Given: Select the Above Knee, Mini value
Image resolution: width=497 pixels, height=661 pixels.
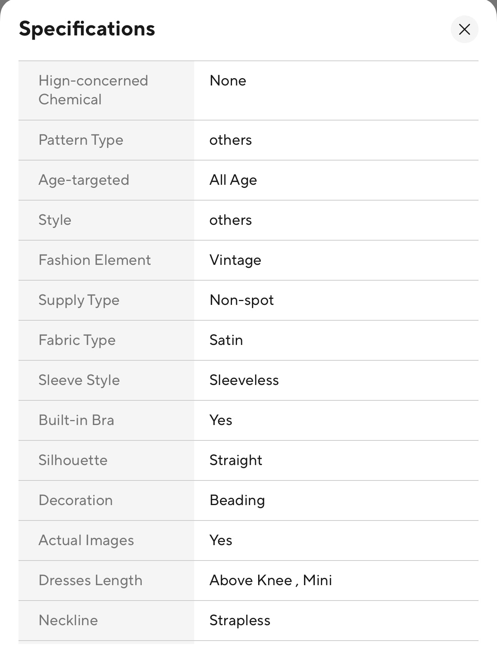Looking at the screenshot, I should 270,581.
